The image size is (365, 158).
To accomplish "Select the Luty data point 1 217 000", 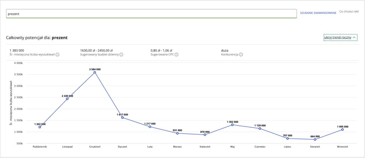I will [150, 127].
